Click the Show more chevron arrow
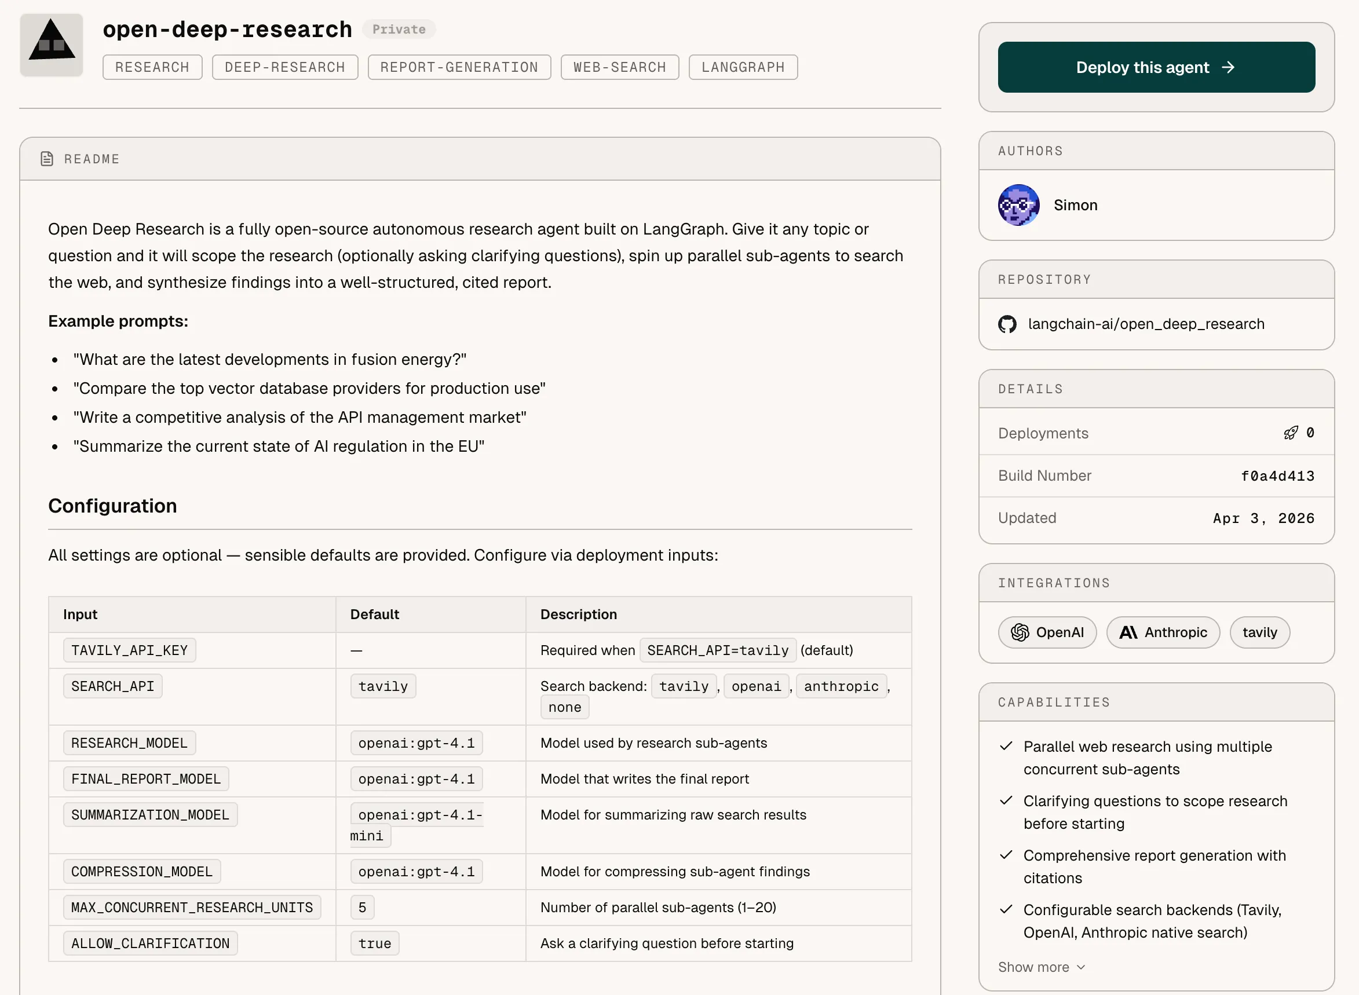1359x995 pixels. [1081, 967]
